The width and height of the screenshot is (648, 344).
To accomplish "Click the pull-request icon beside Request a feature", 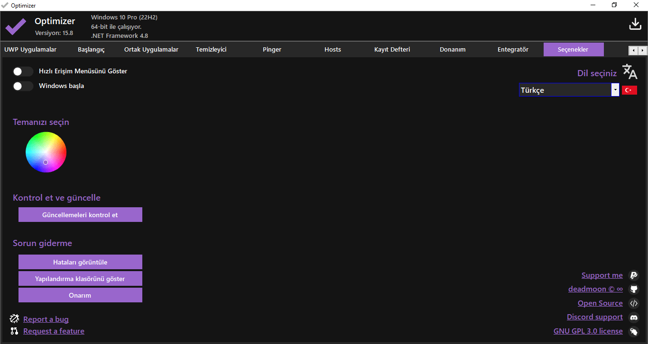I will pos(14,331).
